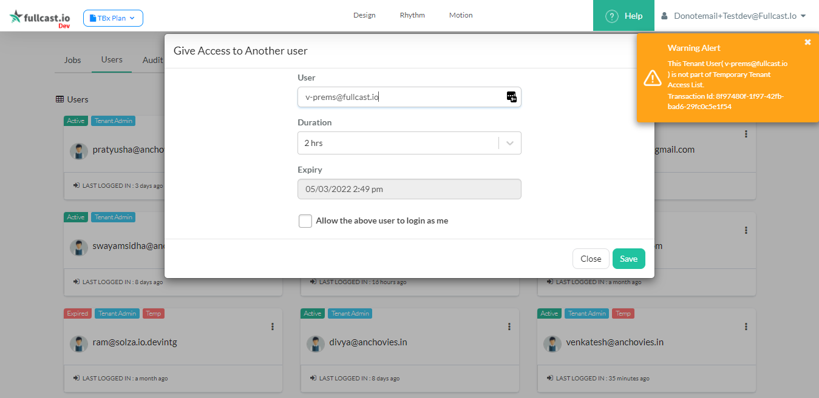This screenshot has height=398, width=819.
Task: Open the Motion menu
Action: 461,15
